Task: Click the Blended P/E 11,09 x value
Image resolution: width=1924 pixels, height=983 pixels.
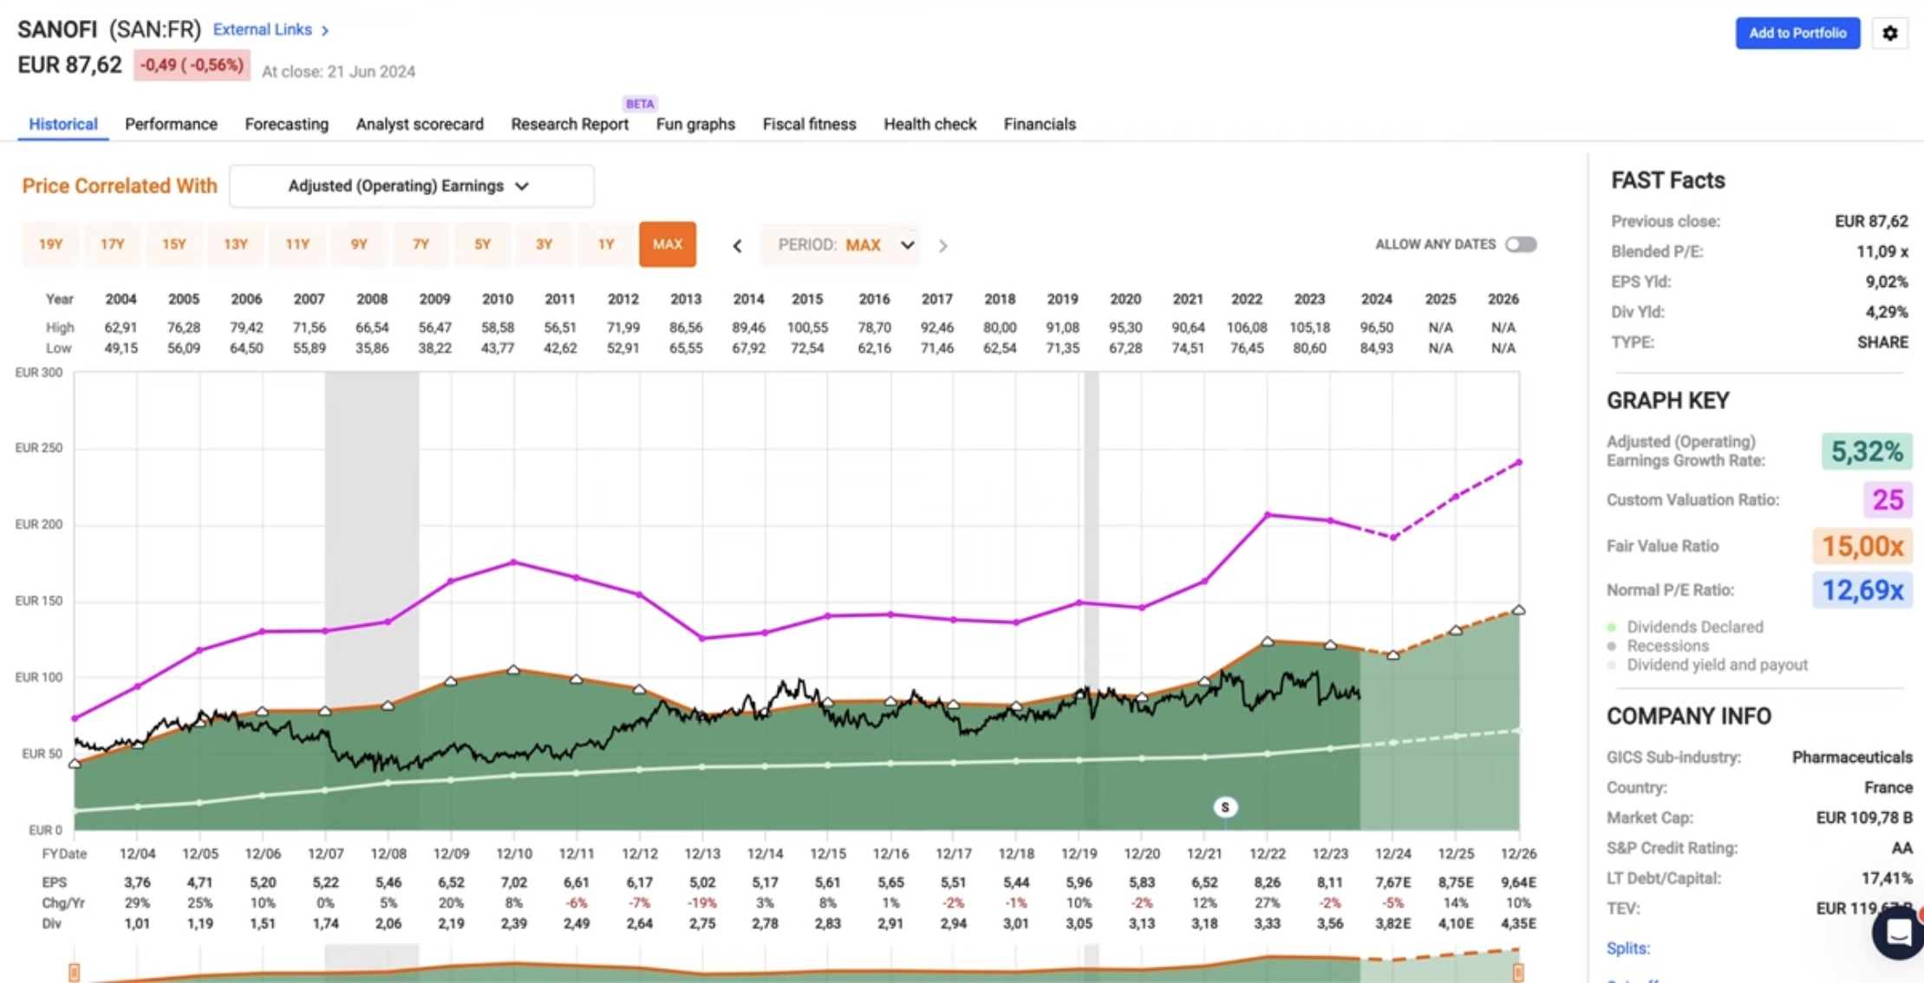Action: 1882,251
